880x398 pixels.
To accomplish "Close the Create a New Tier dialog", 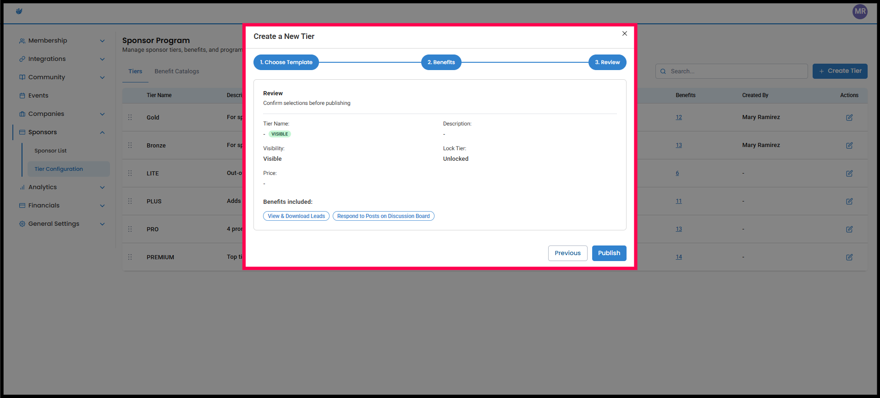I will point(624,33).
